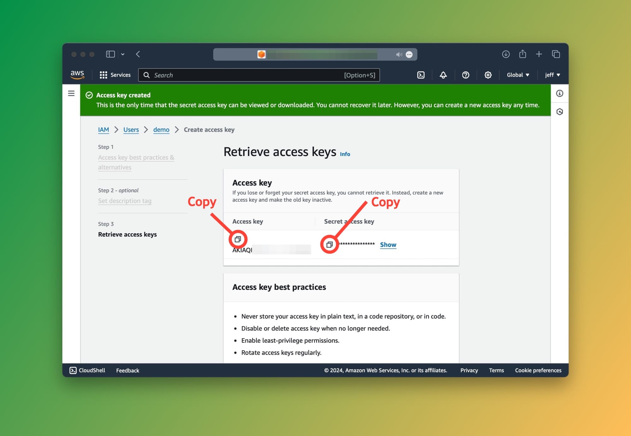Show the hidden Secret access key
The width and height of the screenshot is (631, 436).
coord(388,245)
